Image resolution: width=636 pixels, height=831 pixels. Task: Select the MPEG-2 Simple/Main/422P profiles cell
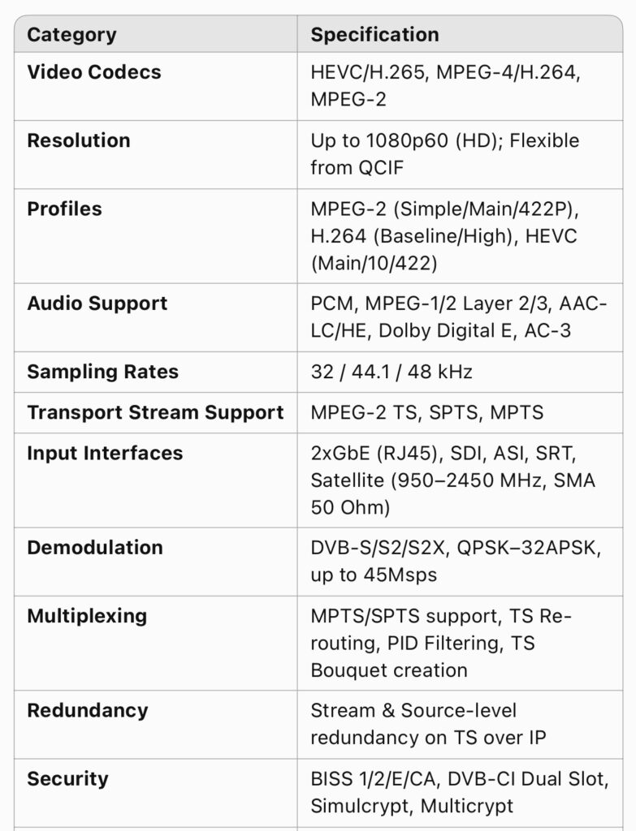(x=444, y=236)
